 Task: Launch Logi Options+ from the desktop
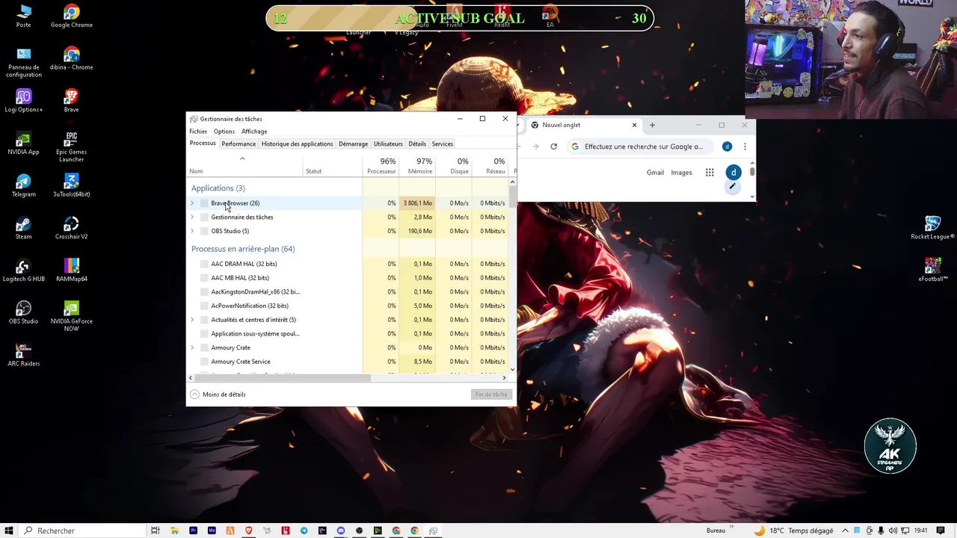click(23, 101)
